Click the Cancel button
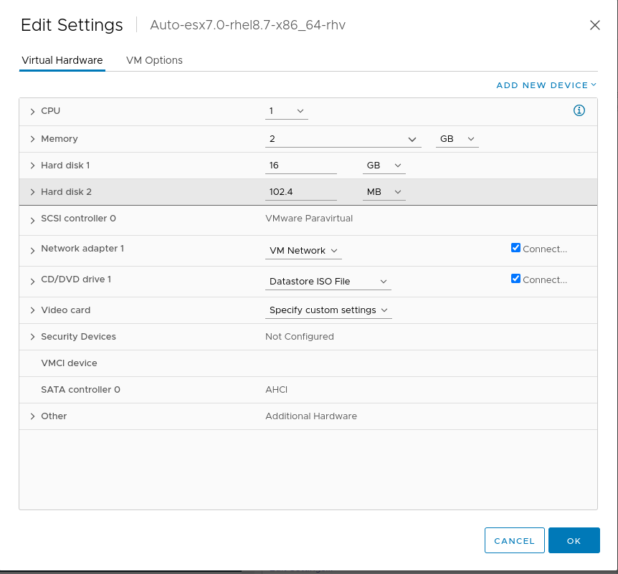Screen dimensions: 618x574 point(514,541)
